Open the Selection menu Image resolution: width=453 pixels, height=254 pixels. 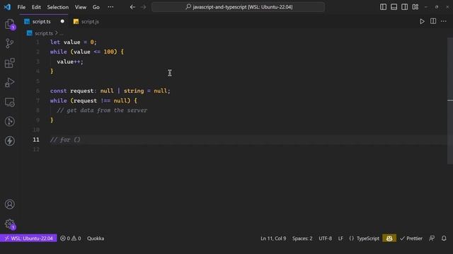click(x=58, y=7)
